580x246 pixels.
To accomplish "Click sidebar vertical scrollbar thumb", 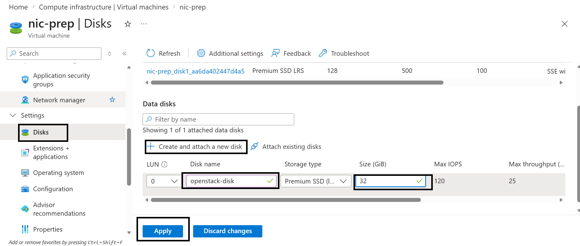I will 129,157.
